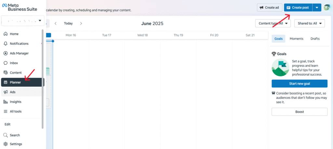Click the Ads Manager icon
The width and height of the screenshot is (333, 149).
coord(6,53)
